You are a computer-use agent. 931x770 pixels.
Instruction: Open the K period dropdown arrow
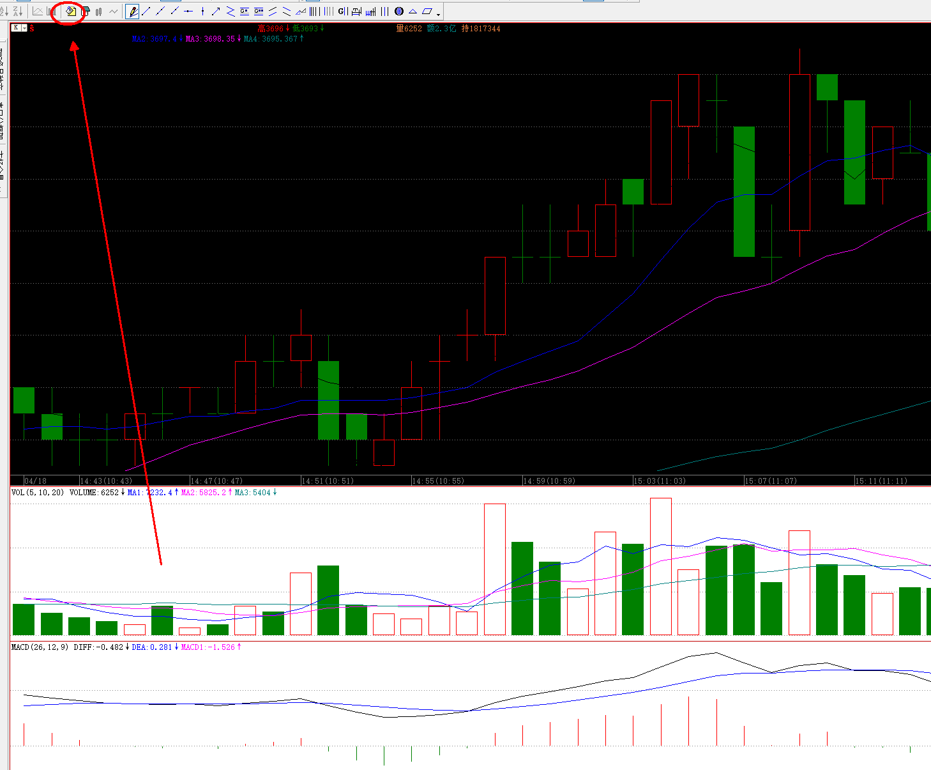tap(24, 28)
